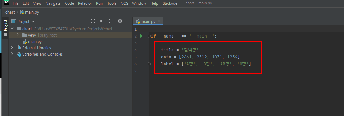
Task: Open the Refactor menu
Action: (x=85, y=3)
